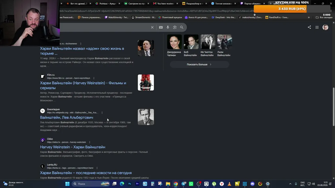Search by image with the lens icon
Image resolution: width=335 pixels, height=188 pixels.
point(175,27)
